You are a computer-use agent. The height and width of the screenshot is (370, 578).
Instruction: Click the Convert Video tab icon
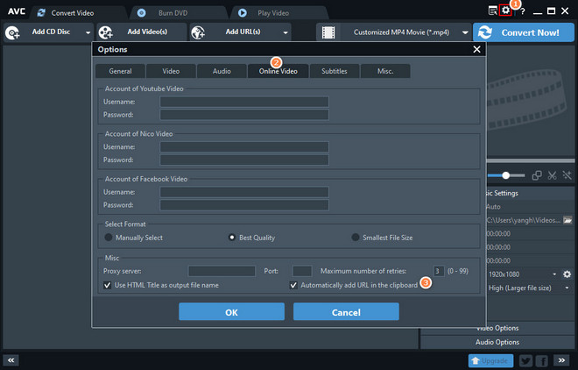[41, 13]
